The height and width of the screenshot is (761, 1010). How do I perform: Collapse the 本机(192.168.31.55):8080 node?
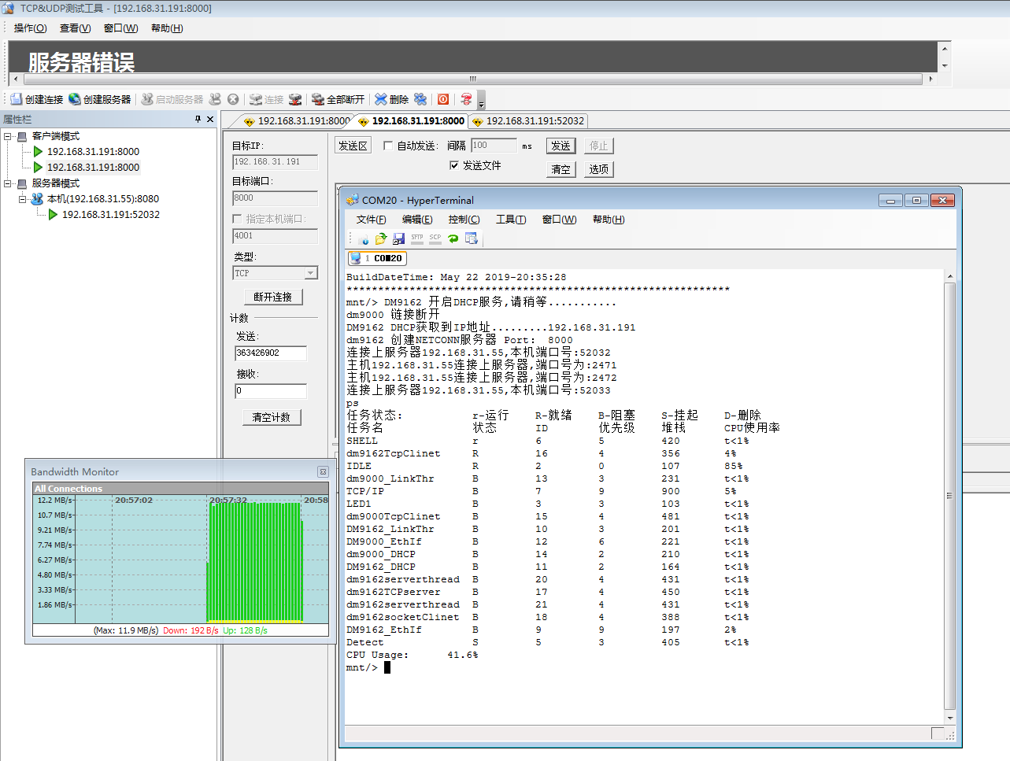tap(23, 199)
